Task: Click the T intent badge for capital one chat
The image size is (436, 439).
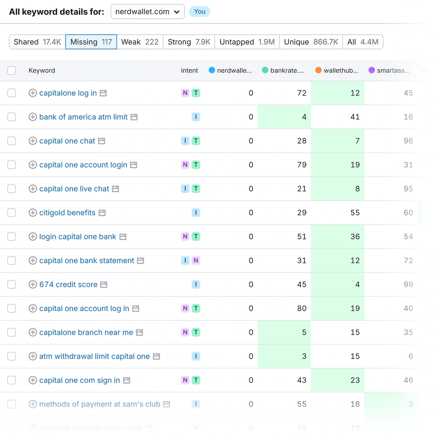Action: [x=196, y=141]
